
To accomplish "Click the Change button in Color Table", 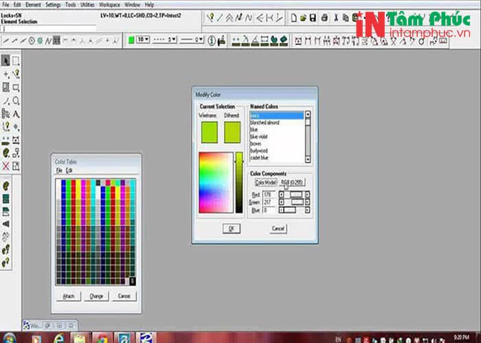I will (x=96, y=296).
